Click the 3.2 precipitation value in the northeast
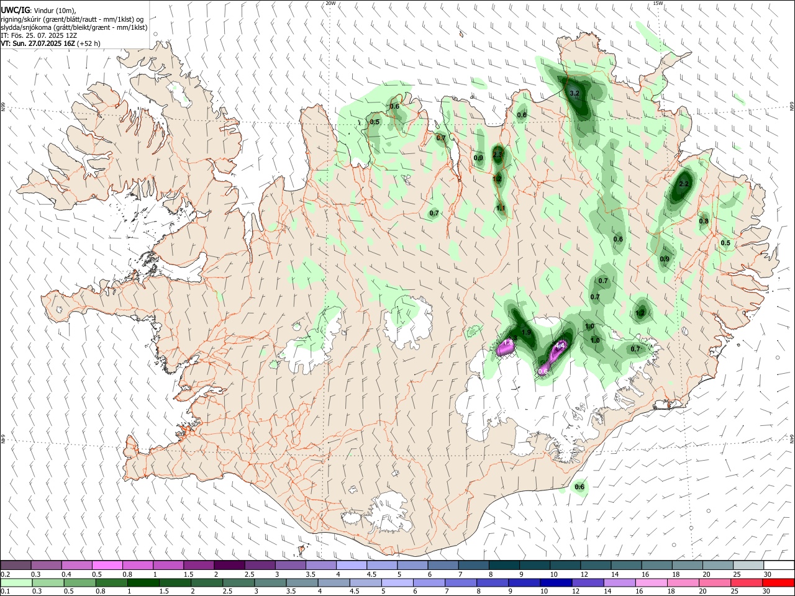Screen dimensions: 795x596 click(x=575, y=93)
